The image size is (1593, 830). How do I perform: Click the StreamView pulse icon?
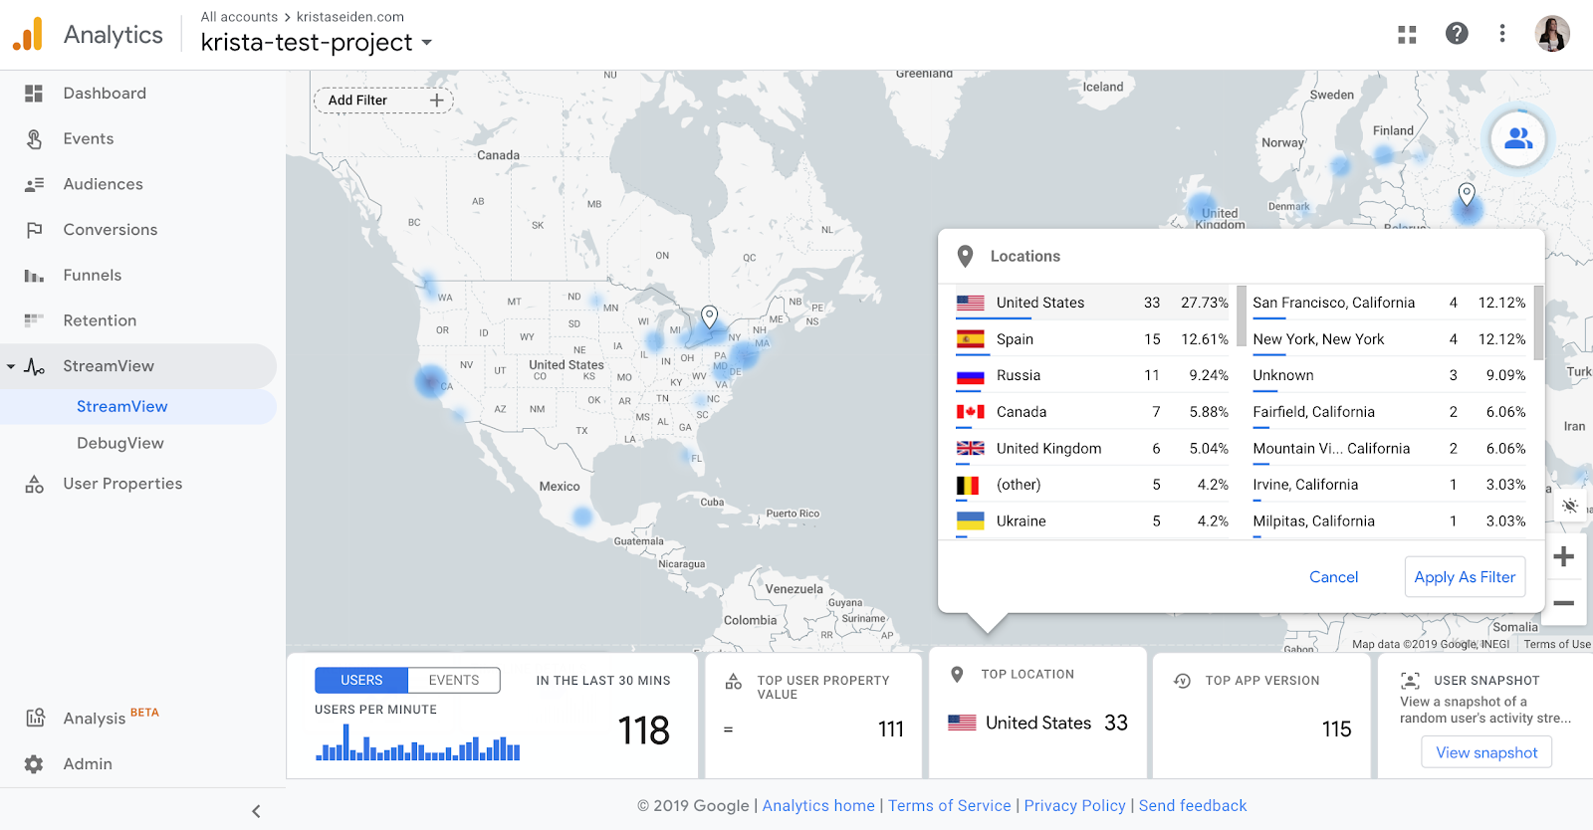coord(34,366)
